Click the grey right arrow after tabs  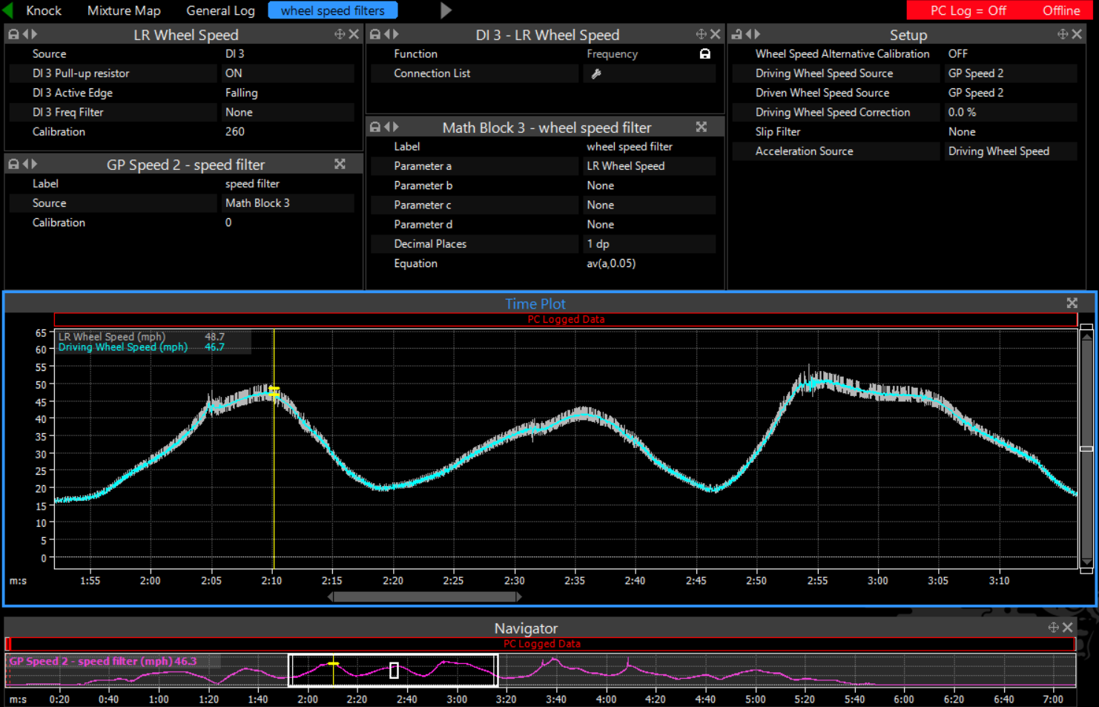coord(446,10)
